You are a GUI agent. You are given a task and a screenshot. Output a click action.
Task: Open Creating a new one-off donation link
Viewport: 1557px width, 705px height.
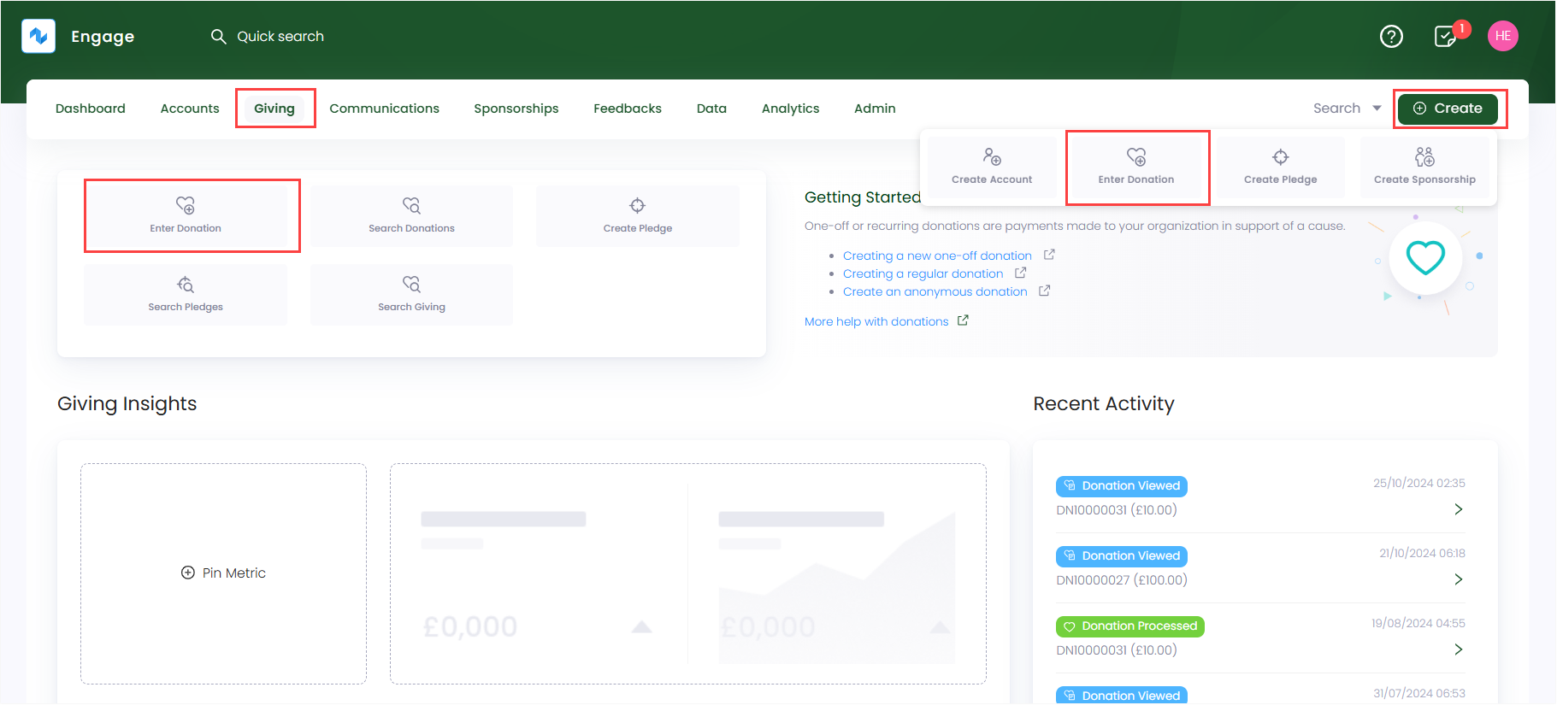point(937,256)
